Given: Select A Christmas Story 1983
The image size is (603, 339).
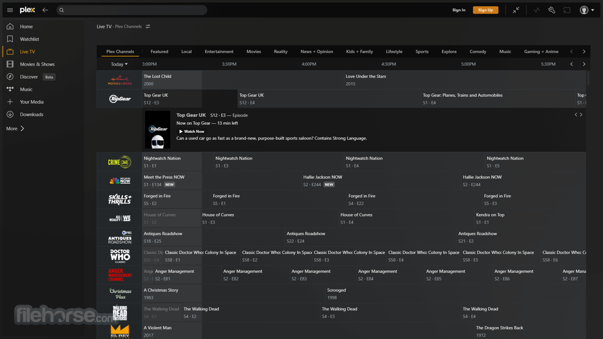Looking at the screenshot, I should point(234,294).
